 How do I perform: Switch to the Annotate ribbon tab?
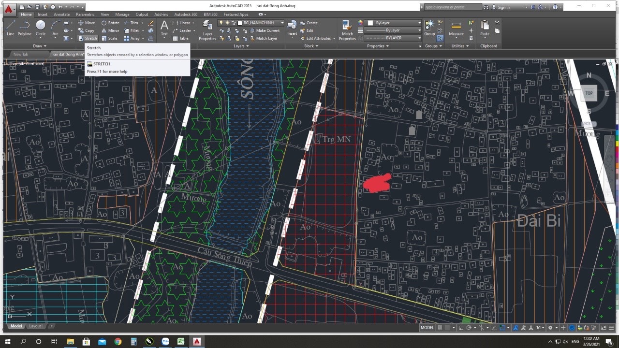pos(61,14)
